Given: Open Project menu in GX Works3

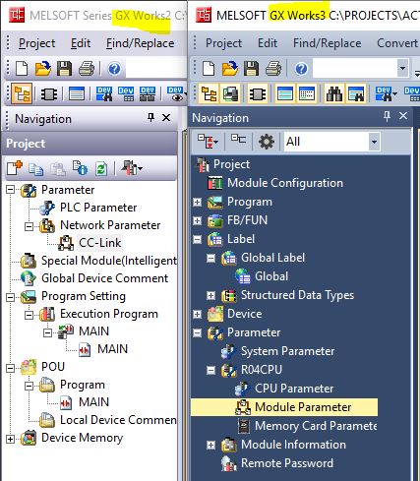Looking at the screenshot, I should (223, 43).
